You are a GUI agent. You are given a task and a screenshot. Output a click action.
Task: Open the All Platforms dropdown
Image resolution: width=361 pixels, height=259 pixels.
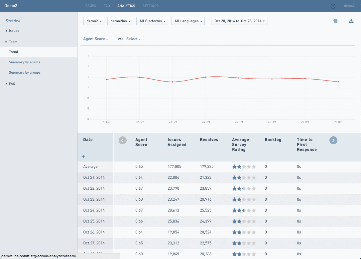152,21
